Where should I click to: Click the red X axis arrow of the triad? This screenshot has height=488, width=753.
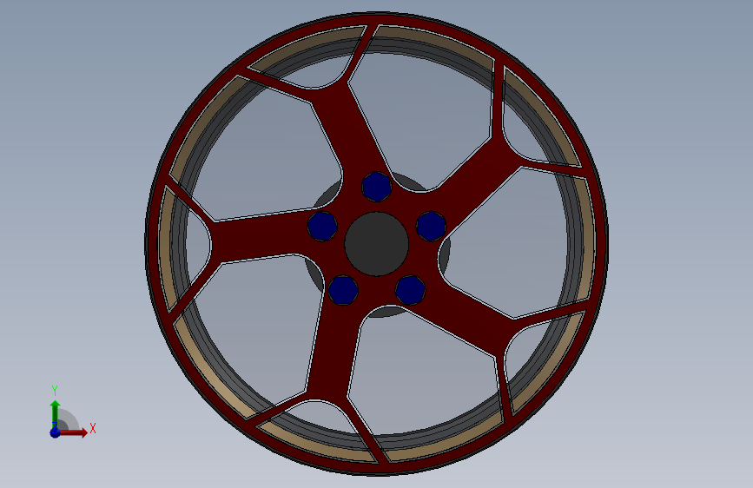click(73, 432)
